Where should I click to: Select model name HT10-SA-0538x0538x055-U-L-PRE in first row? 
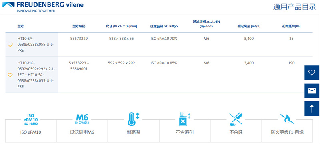pyautogui.click(x=35, y=45)
